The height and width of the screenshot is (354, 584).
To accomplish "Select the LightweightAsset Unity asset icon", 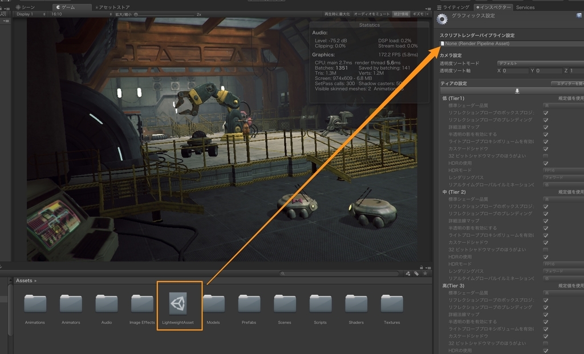I will click(178, 304).
